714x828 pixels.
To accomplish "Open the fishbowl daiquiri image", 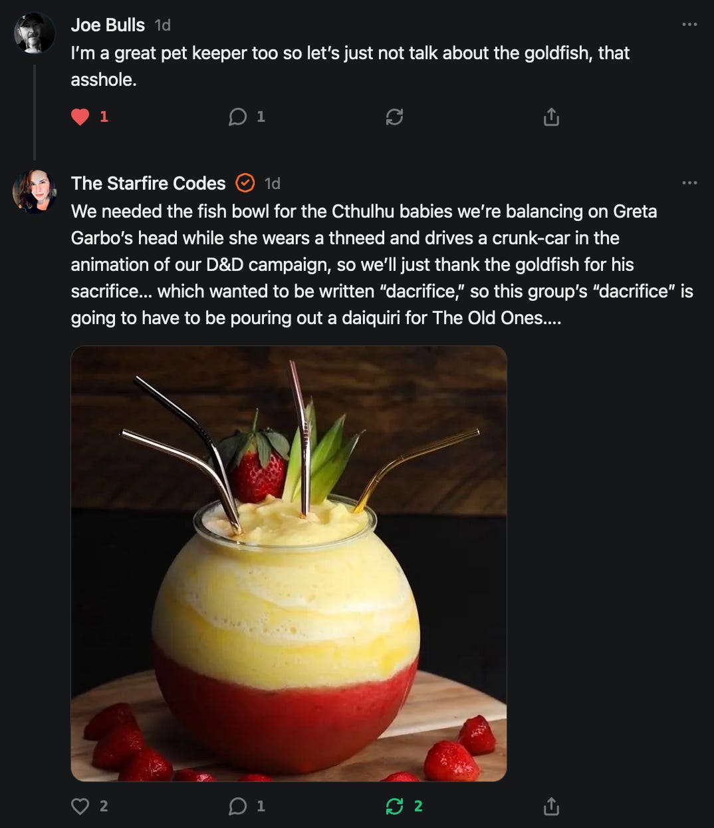I will pyautogui.click(x=289, y=563).
